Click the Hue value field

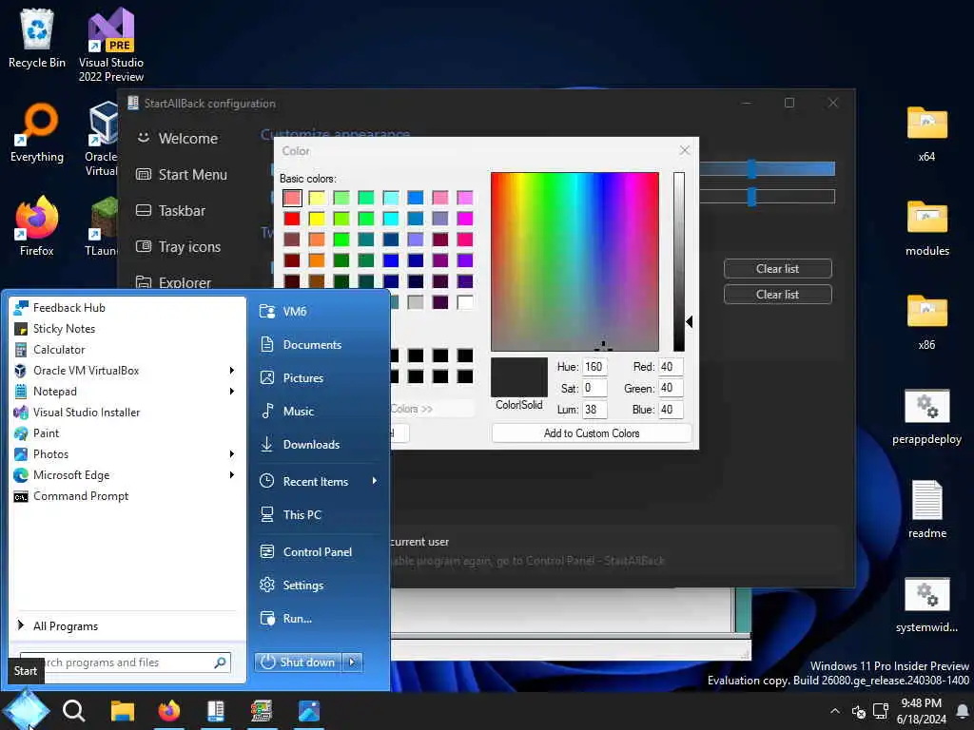(x=594, y=367)
